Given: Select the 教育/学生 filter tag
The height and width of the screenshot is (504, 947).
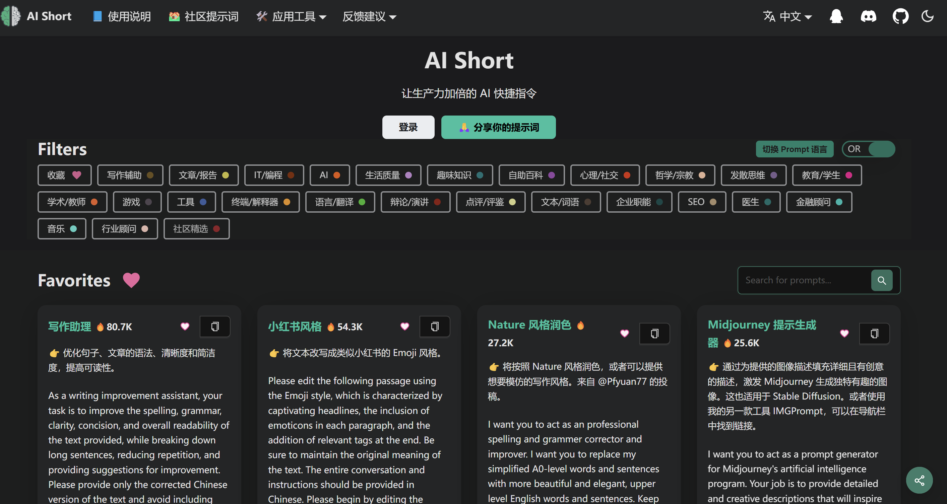Looking at the screenshot, I should coord(827,175).
